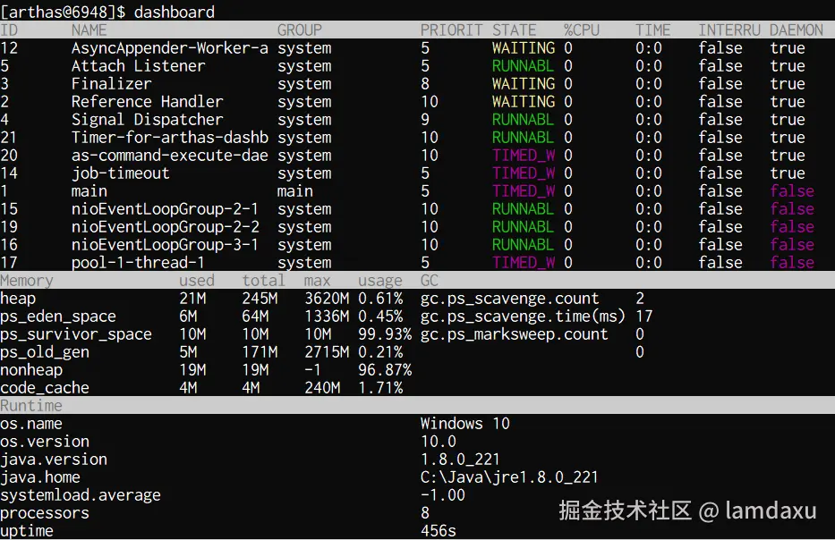This screenshot has width=835, height=540.
Task: Click the 96.87% nonheap usage value
Action: pyautogui.click(x=385, y=370)
